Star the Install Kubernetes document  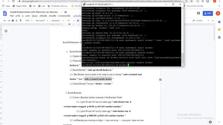click(62, 12)
